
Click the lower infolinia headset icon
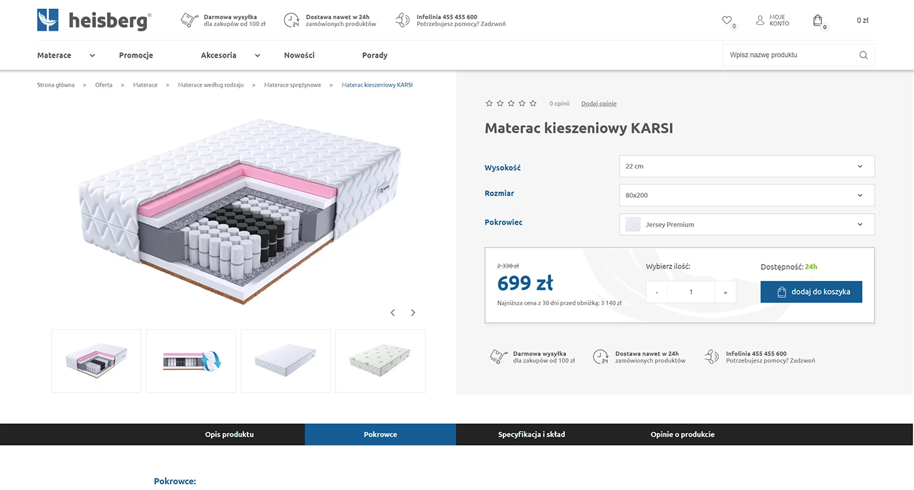point(712,357)
